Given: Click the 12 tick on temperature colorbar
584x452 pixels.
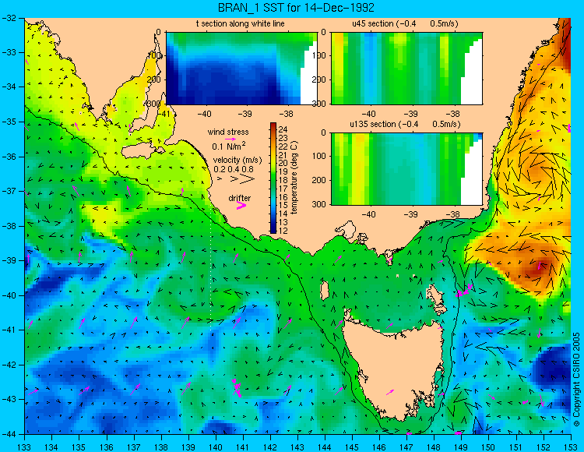Looking at the screenshot, I should pyautogui.click(x=283, y=231).
